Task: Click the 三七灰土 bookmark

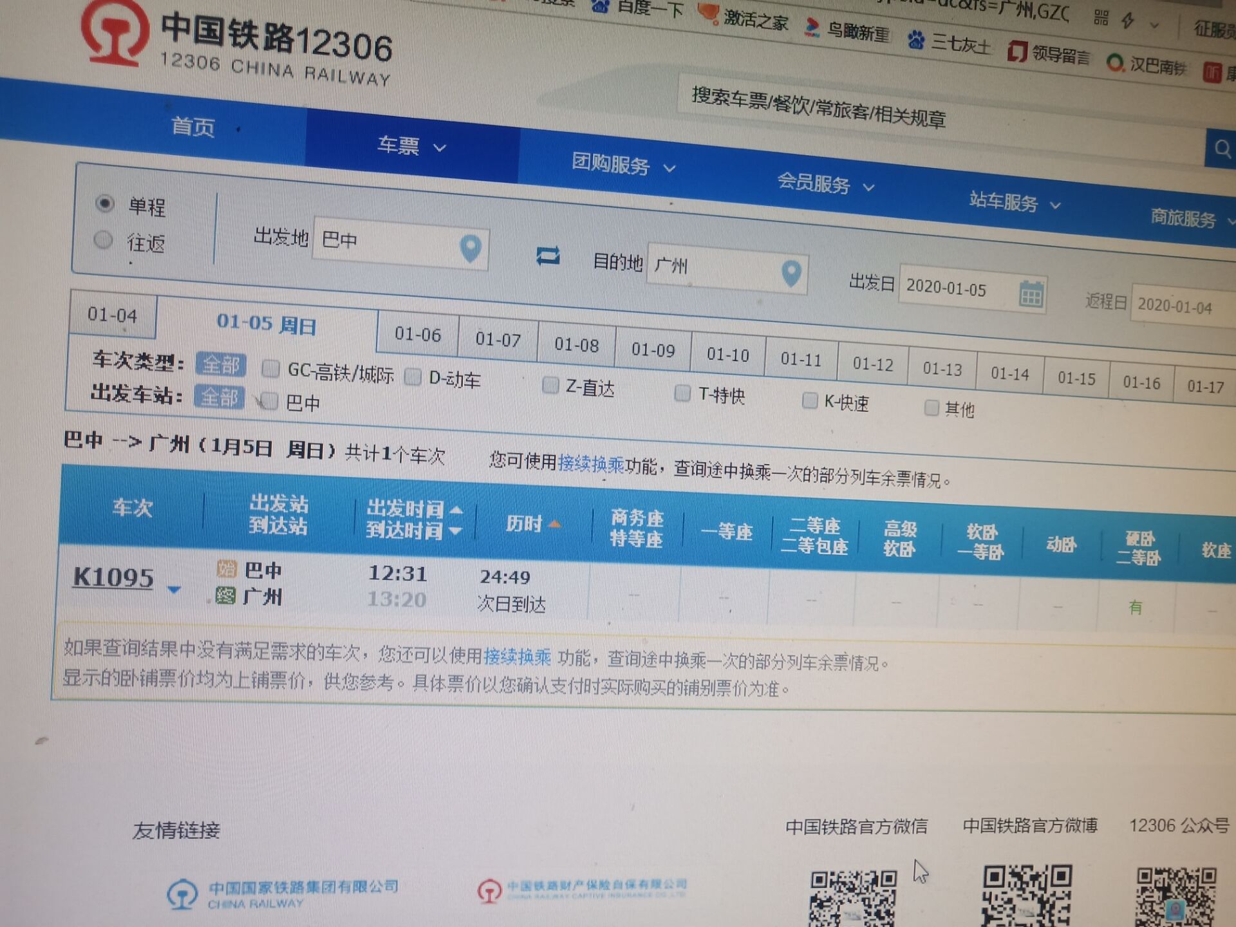Action: point(948,43)
